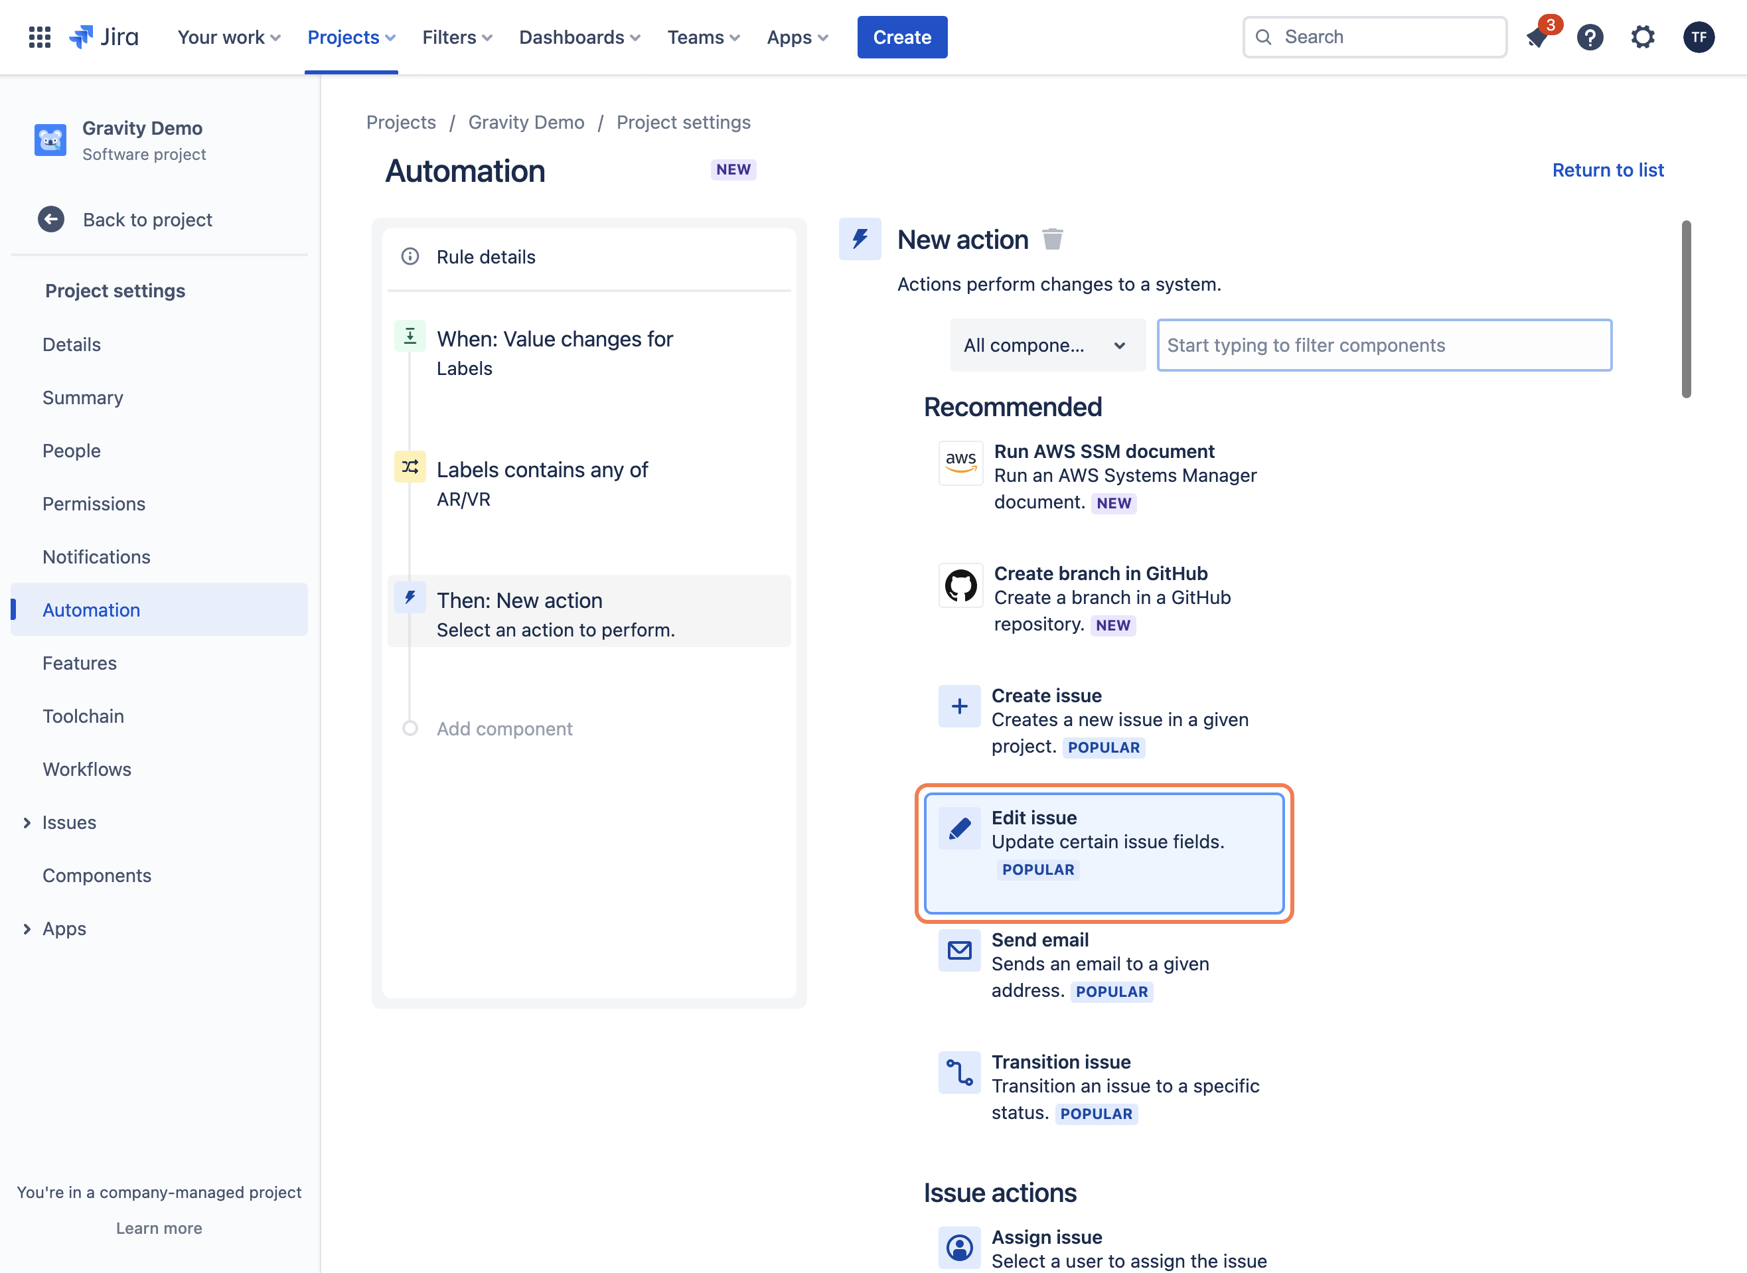Open the Teams menu
The width and height of the screenshot is (1747, 1273).
pyautogui.click(x=703, y=37)
